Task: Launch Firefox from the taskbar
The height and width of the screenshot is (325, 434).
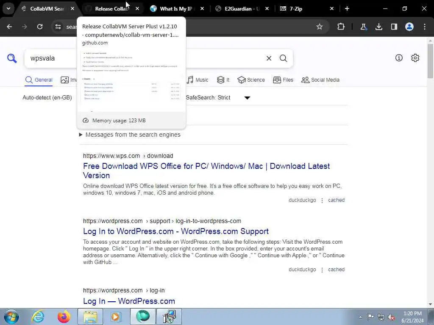Action: (x=64, y=317)
